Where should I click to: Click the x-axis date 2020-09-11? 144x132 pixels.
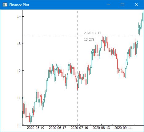pyautogui.click(x=123, y=128)
